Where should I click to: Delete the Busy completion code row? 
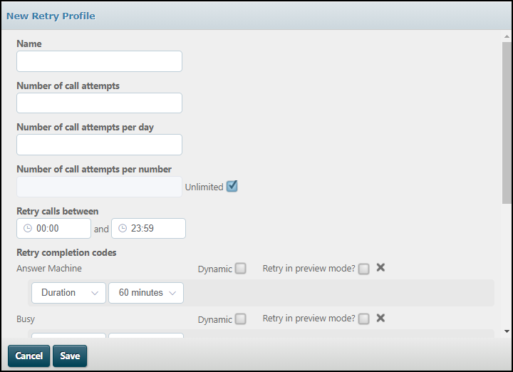(380, 318)
